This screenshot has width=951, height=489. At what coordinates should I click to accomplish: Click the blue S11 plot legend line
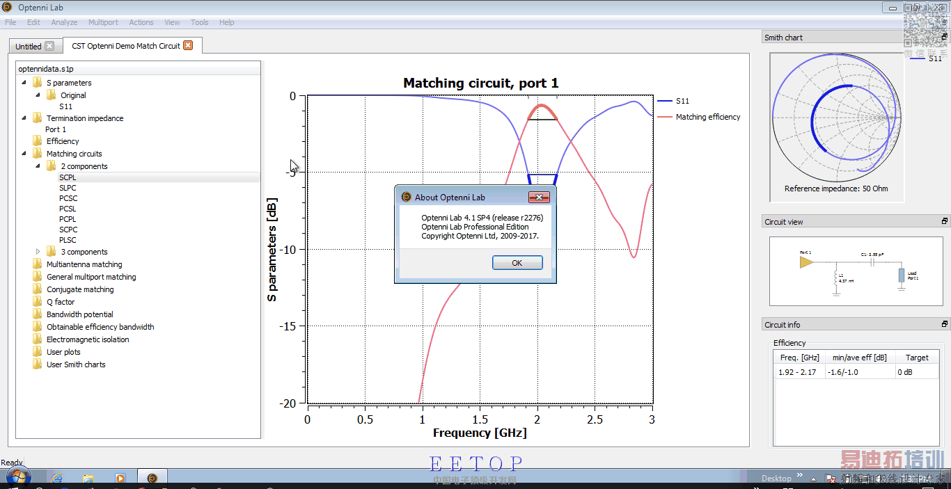click(x=663, y=101)
